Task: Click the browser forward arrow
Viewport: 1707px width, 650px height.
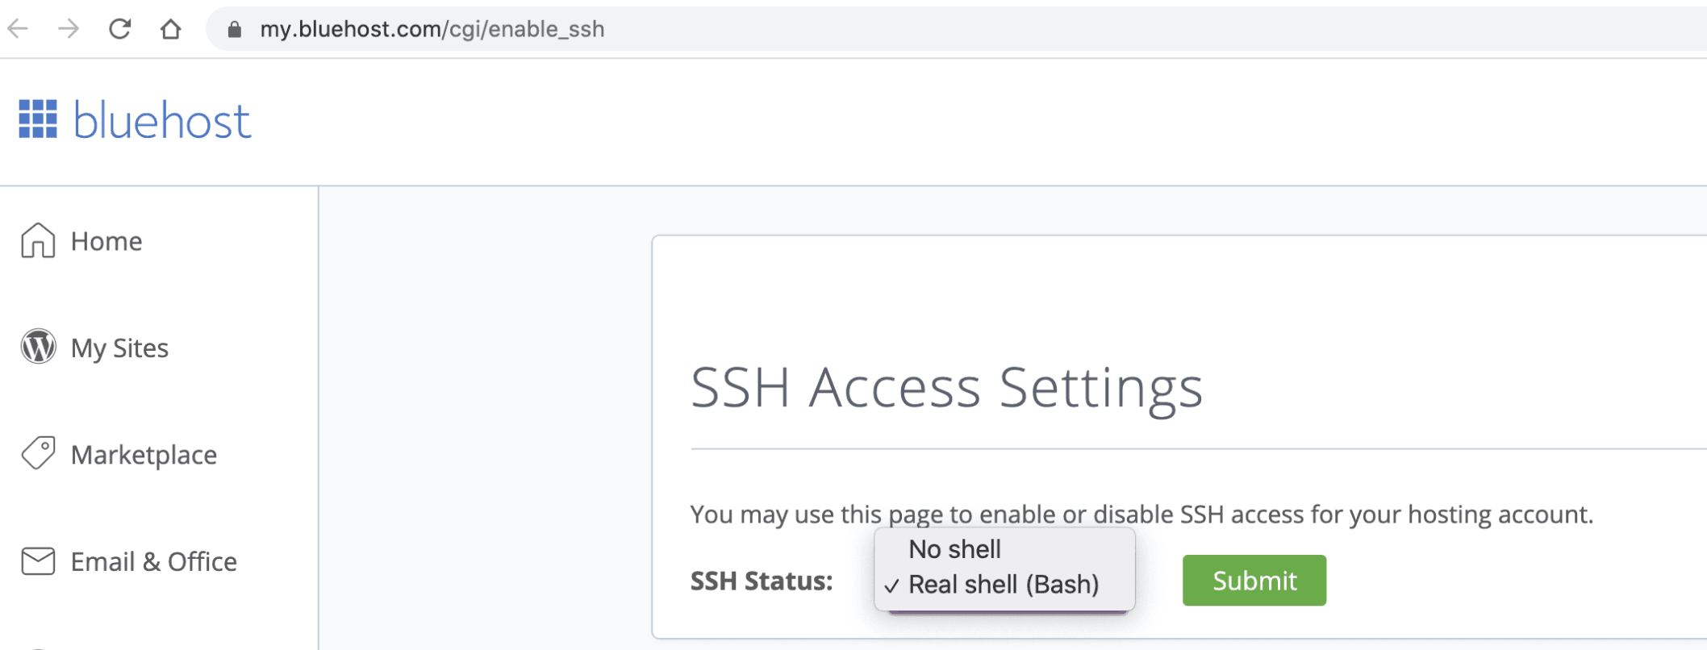Action: (x=69, y=29)
